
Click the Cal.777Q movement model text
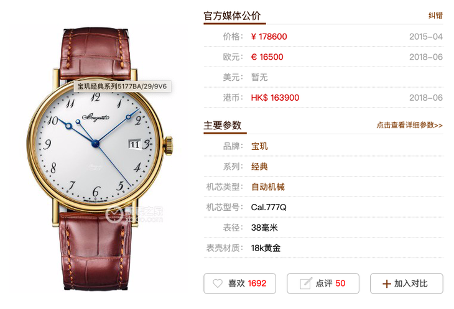coord(269,208)
